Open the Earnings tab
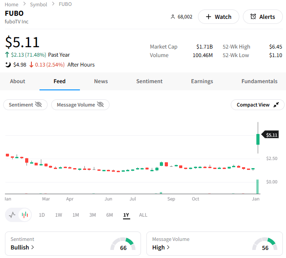The width and height of the screenshot is (286, 258). click(x=202, y=81)
